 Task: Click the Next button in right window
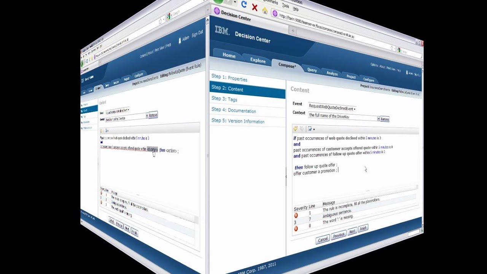tap(352, 231)
